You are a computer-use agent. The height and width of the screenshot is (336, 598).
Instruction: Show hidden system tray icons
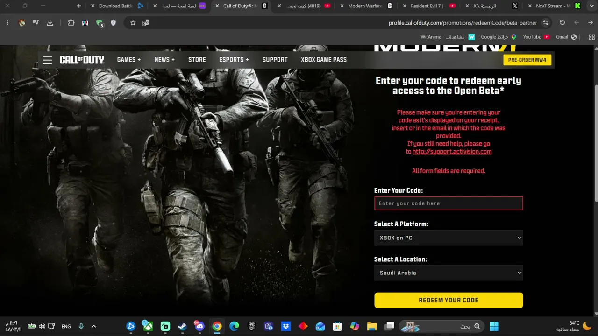coord(93,326)
